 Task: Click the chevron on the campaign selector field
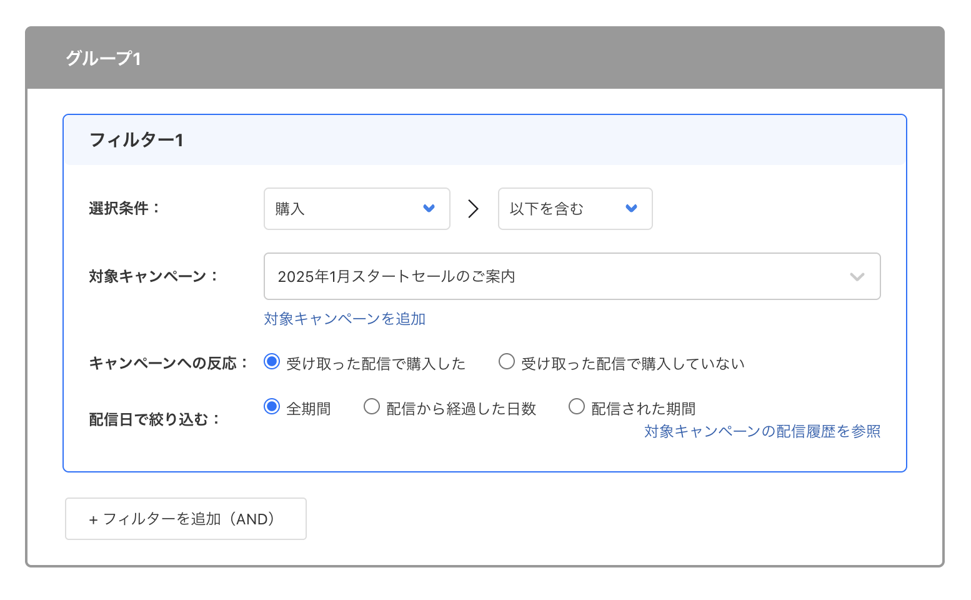[x=857, y=276]
